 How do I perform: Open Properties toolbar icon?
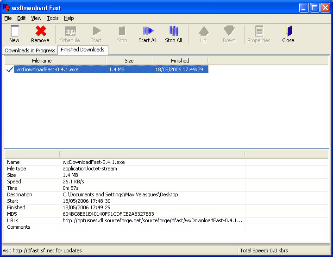coord(259,31)
